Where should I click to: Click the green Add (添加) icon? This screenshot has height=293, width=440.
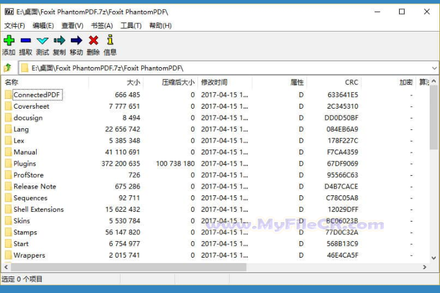[x=9, y=40]
